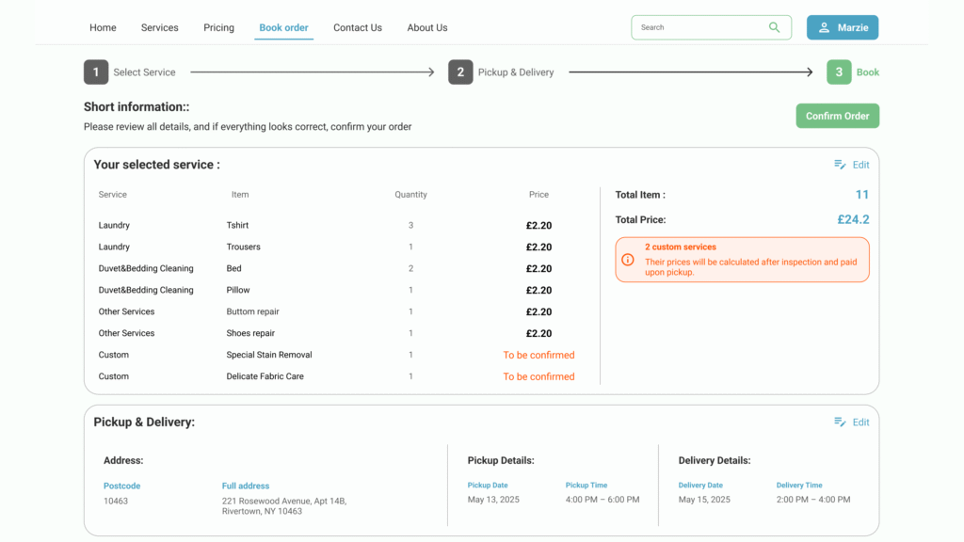The image size is (964, 542).
Task: Select step 2 number badge
Action: (x=460, y=72)
